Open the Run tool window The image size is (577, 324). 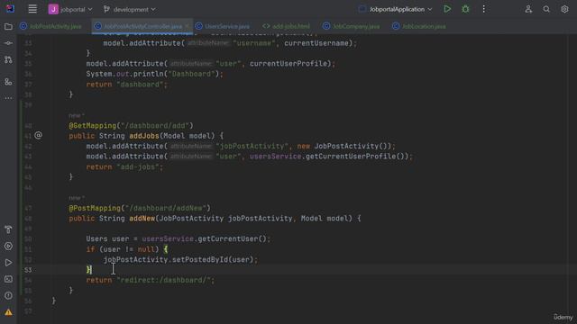(x=8, y=263)
